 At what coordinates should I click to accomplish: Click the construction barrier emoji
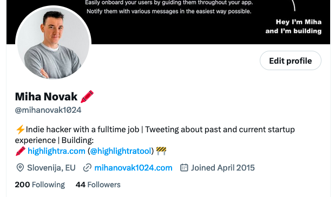tap(161, 151)
